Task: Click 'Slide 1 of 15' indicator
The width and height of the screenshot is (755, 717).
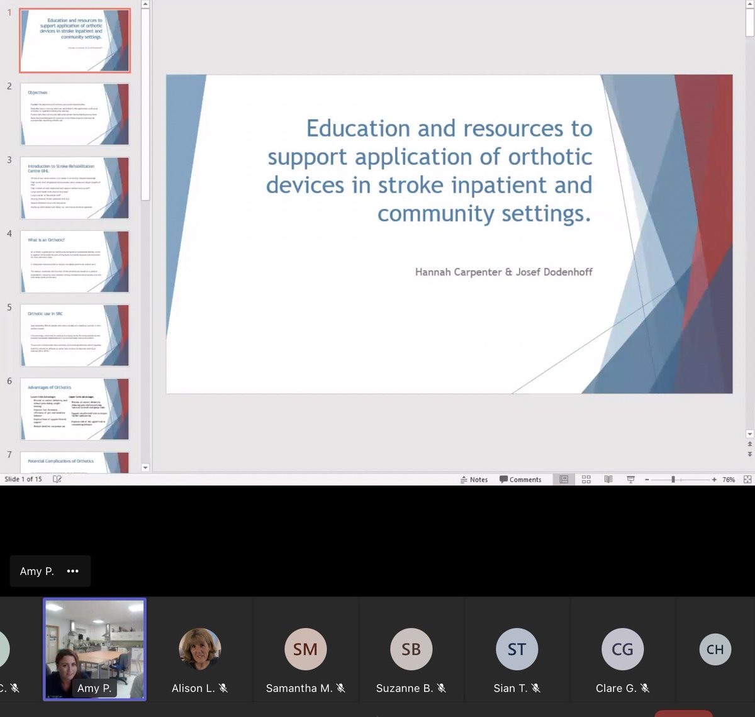Action: (x=23, y=479)
